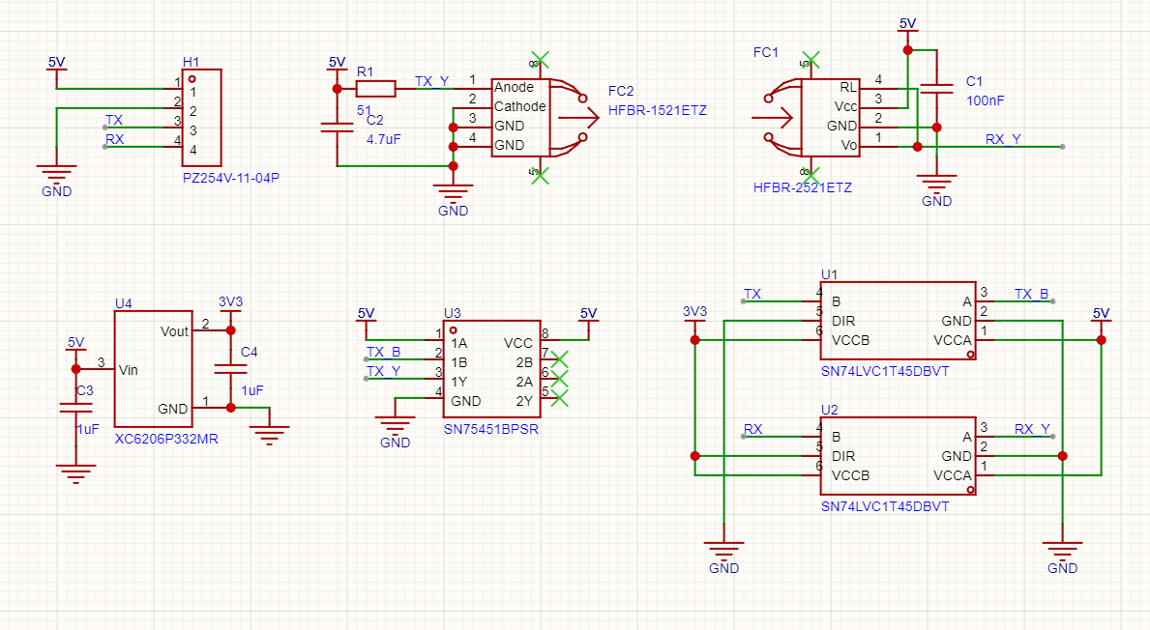This screenshot has height=630, width=1150.
Task: Select the H1 header connector symbol
Action: coord(202,121)
